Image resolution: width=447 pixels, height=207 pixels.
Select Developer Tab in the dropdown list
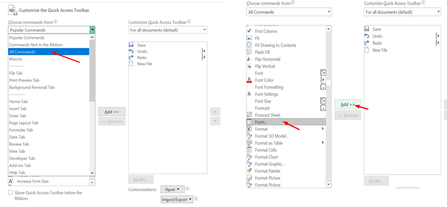click(x=22, y=158)
